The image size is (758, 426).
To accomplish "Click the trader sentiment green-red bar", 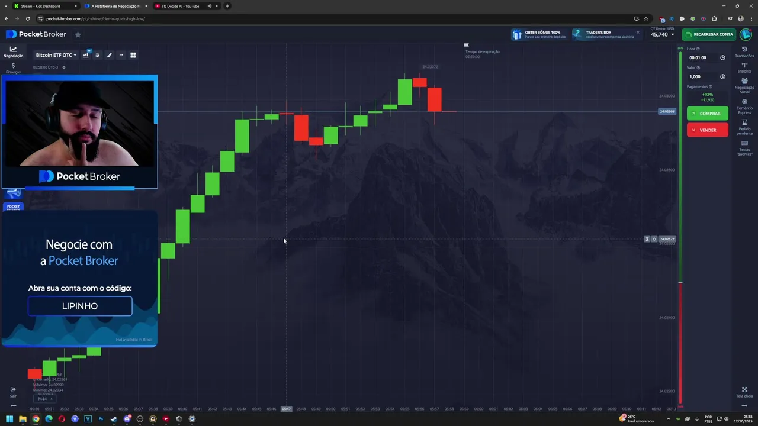I will click(680, 226).
